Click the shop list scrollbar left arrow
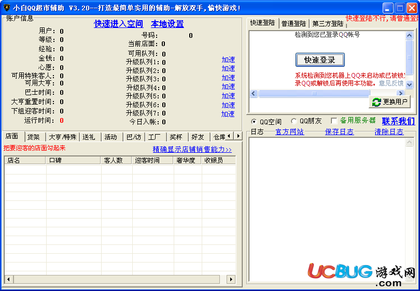Image resolution: width=420 pixels, height=291 pixels. tap(9, 280)
